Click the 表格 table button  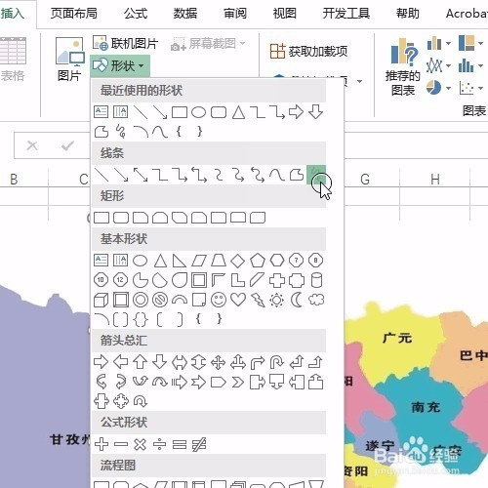click(x=13, y=59)
